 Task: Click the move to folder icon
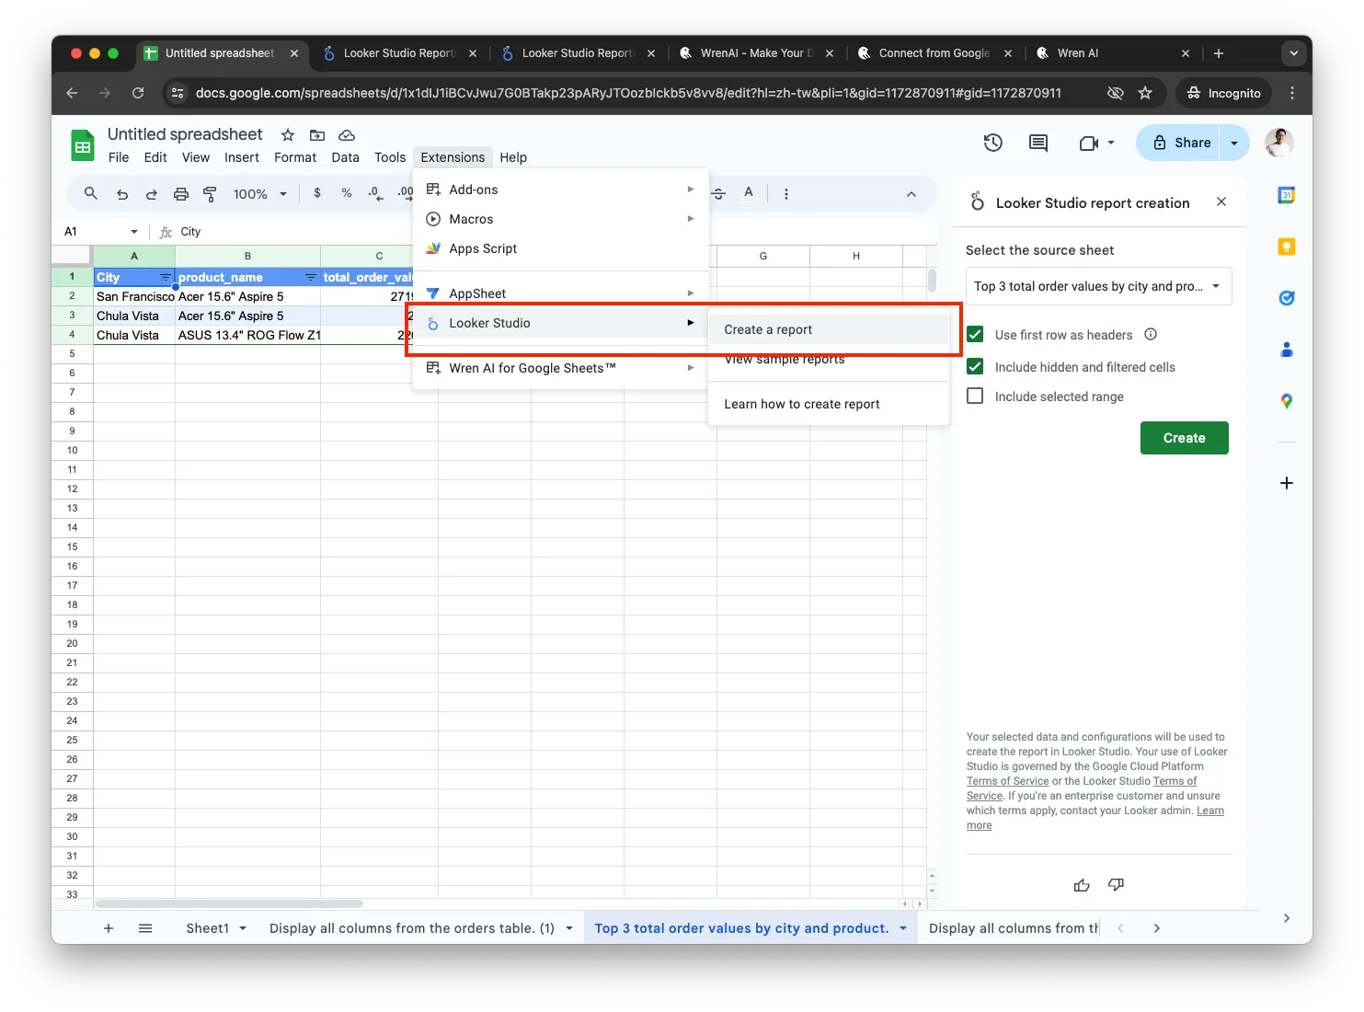click(317, 135)
